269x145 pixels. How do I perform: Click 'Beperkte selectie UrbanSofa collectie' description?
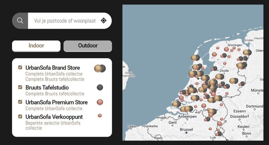(x=53, y=126)
